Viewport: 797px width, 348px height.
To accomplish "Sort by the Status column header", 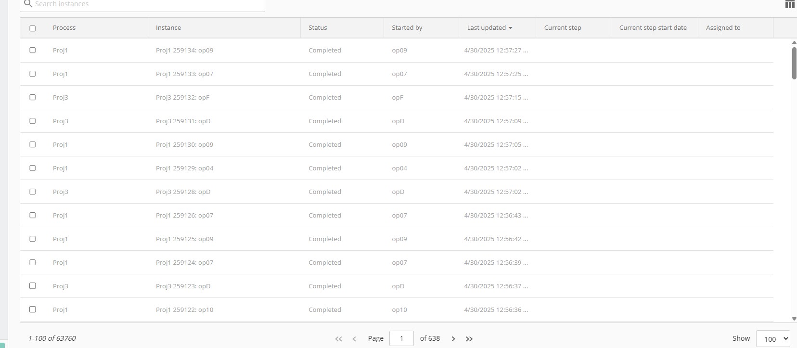I will 318,28.
